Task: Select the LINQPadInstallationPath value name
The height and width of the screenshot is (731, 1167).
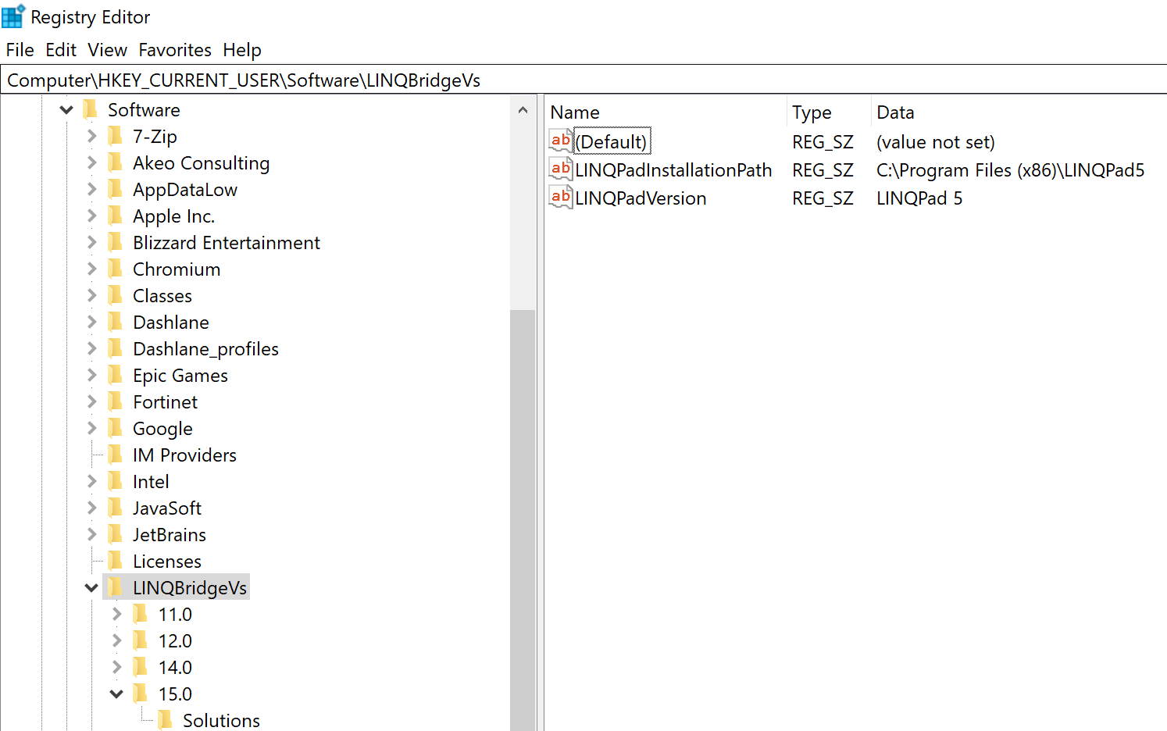Action: (673, 169)
